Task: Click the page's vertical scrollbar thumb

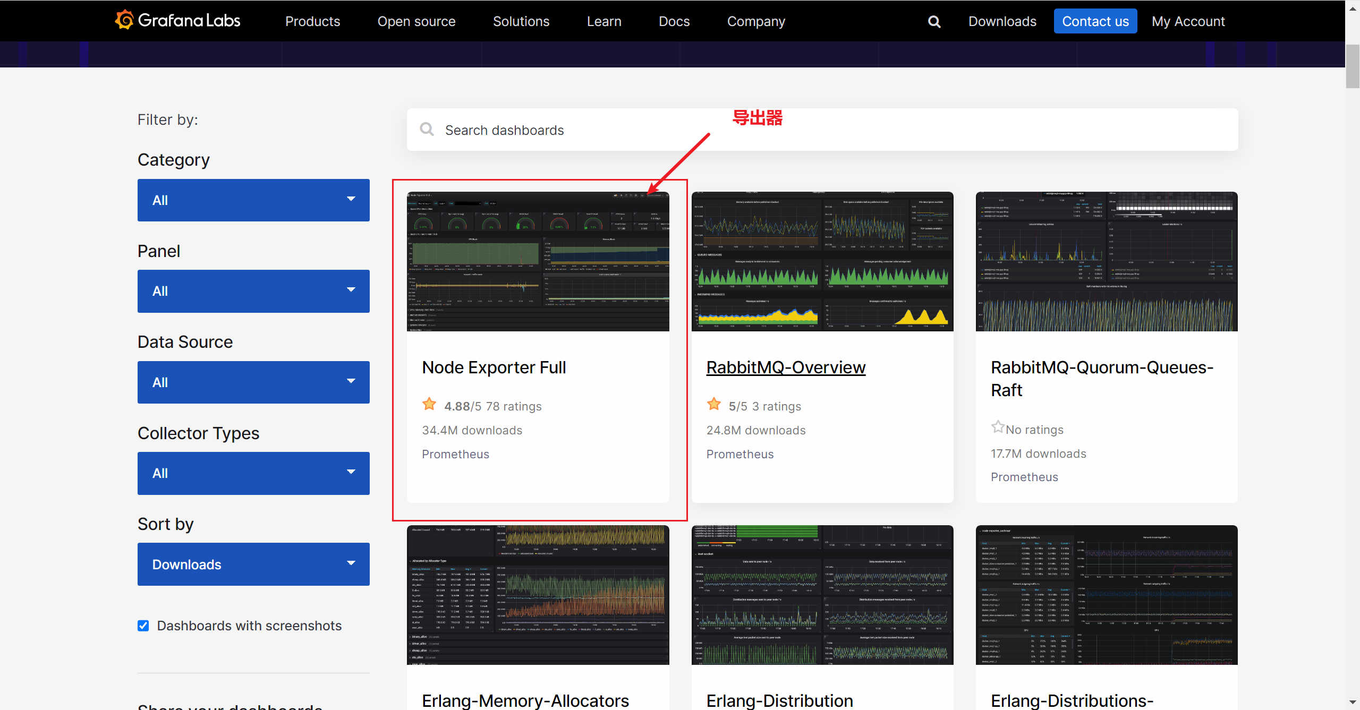Action: click(x=1353, y=66)
